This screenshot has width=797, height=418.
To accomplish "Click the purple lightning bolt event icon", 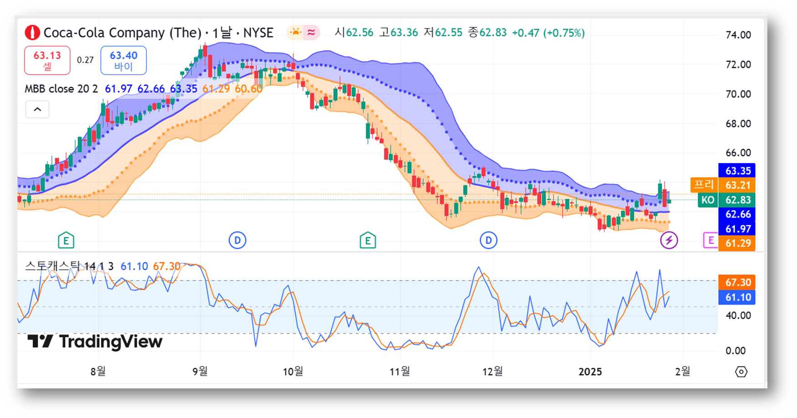I will tap(669, 240).
